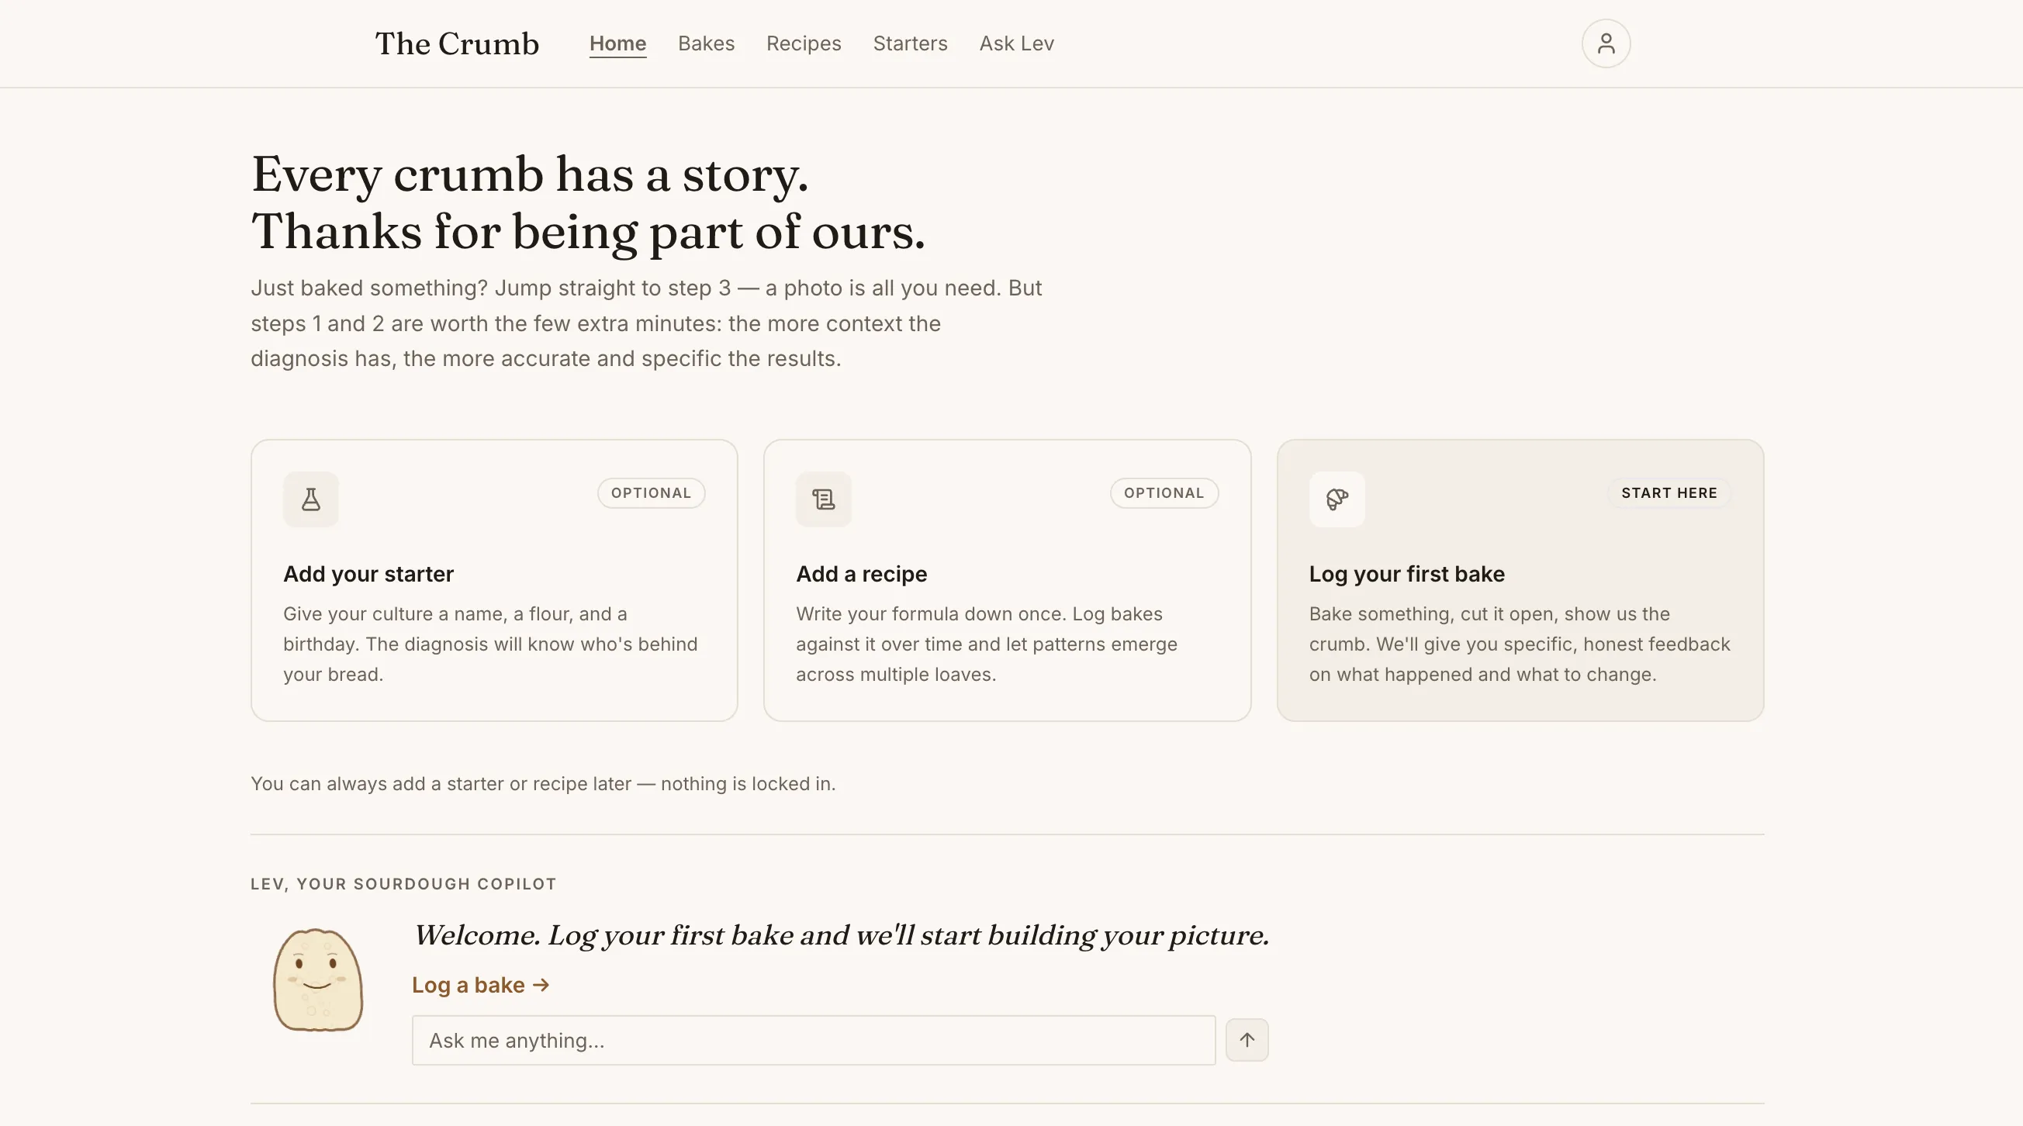The image size is (2023, 1126).
Task: Click the OPTIONAL badge on starter card
Action: point(651,493)
